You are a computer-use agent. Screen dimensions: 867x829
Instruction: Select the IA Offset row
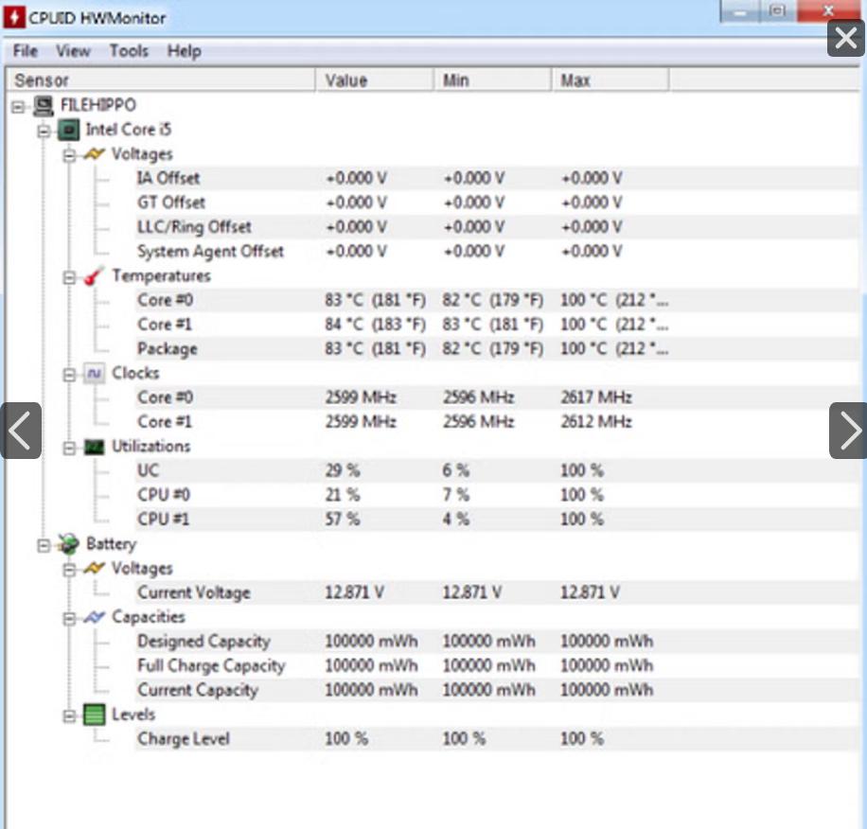[497, 179]
